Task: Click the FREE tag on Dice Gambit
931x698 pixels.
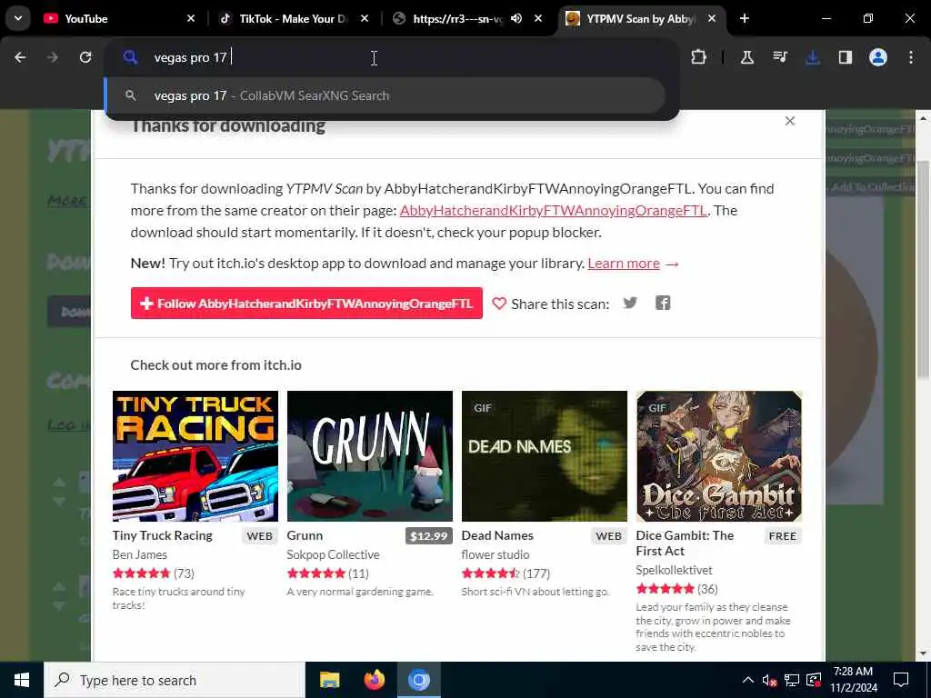Action: point(783,536)
